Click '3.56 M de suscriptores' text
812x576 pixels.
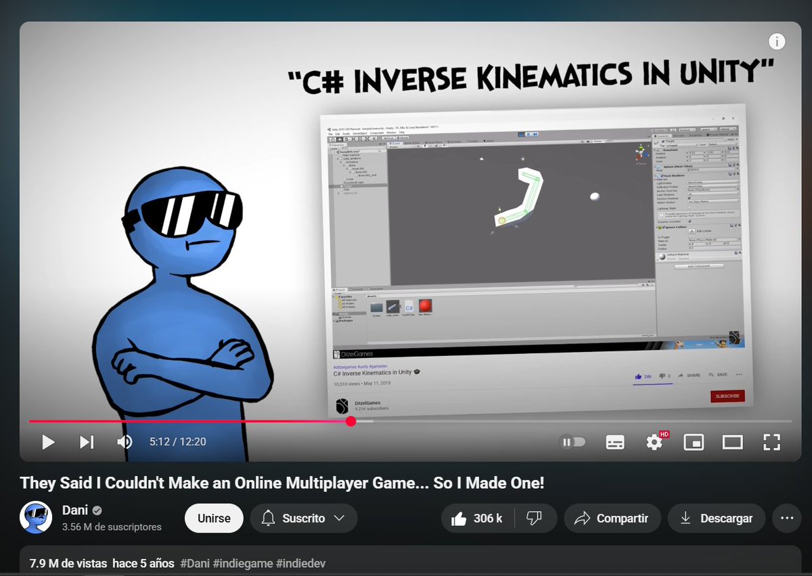point(112,527)
